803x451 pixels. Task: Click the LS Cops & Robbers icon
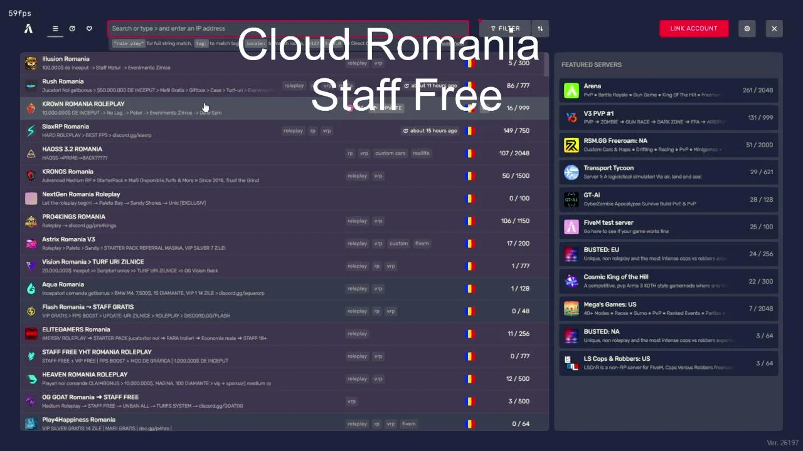point(571,363)
